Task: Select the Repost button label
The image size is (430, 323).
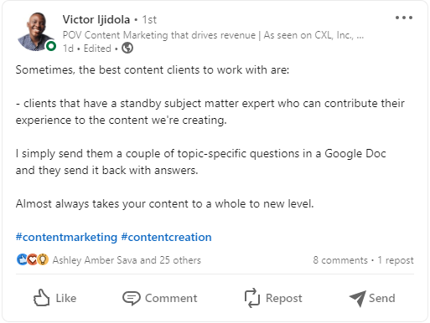Action: (284, 299)
